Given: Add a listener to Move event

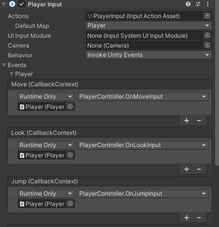Looking at the screenshot, I should (187, 121).
